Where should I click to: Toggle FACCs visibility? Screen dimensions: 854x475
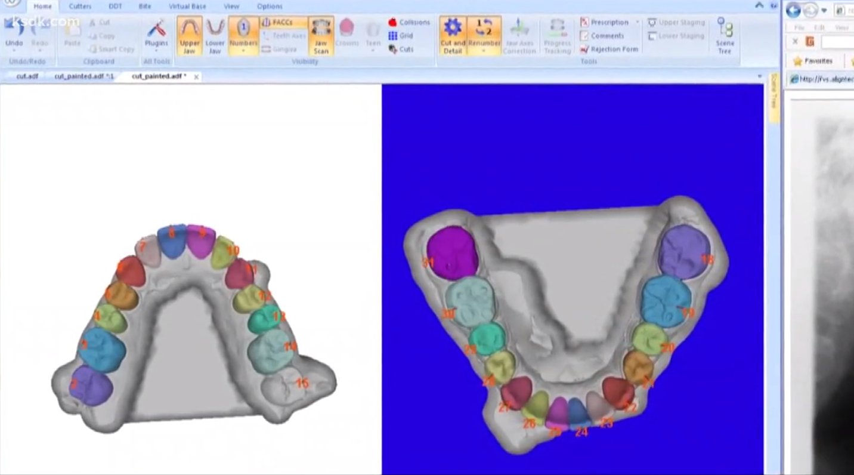click(283, 22)
